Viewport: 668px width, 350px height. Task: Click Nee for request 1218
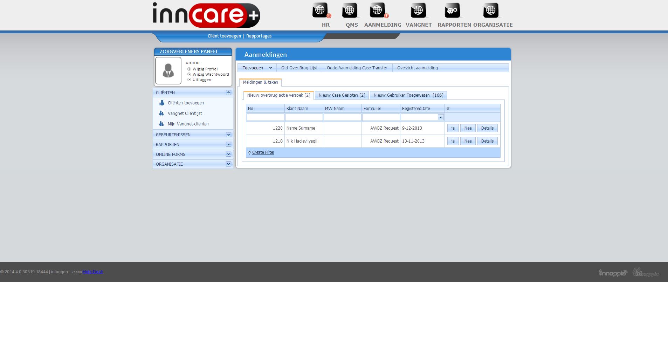click(468, 141)
